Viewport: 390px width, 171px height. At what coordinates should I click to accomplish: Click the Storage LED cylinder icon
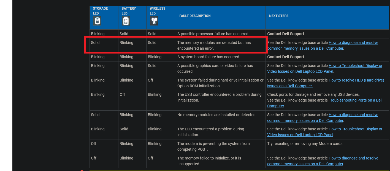click(x=97, y=21)
